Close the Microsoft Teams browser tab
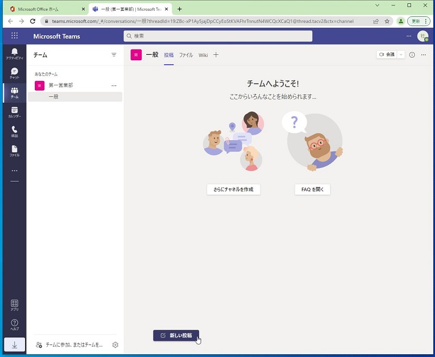 (166, 9)
